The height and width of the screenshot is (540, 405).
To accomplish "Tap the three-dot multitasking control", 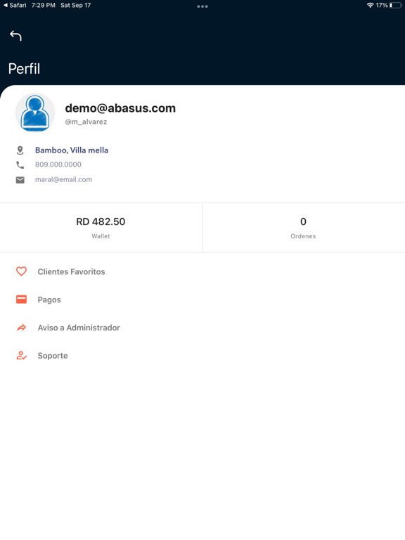I will click(x=202, y=6).
